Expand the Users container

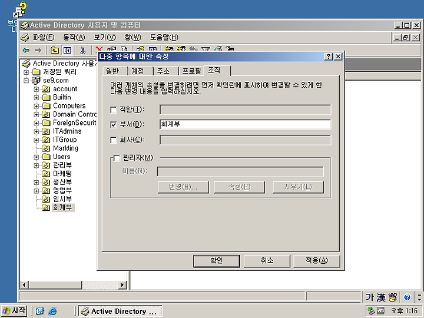point(37,157)
